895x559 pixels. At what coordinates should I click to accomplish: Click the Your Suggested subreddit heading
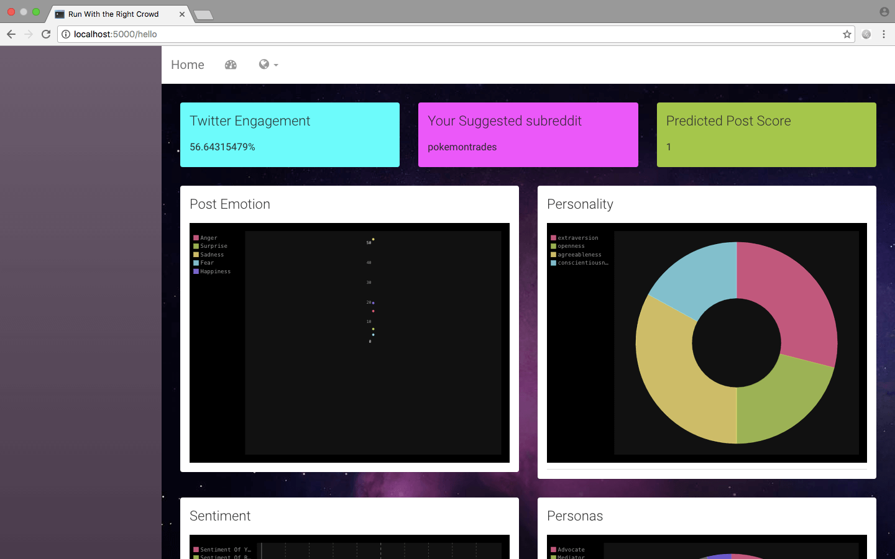[x=505, y=121]
